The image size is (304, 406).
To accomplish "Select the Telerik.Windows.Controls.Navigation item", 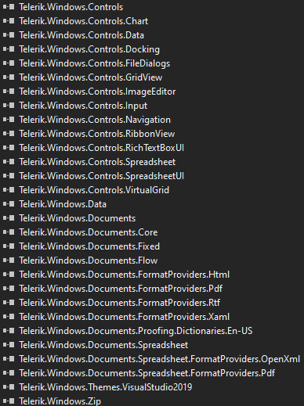I will 95,120.
